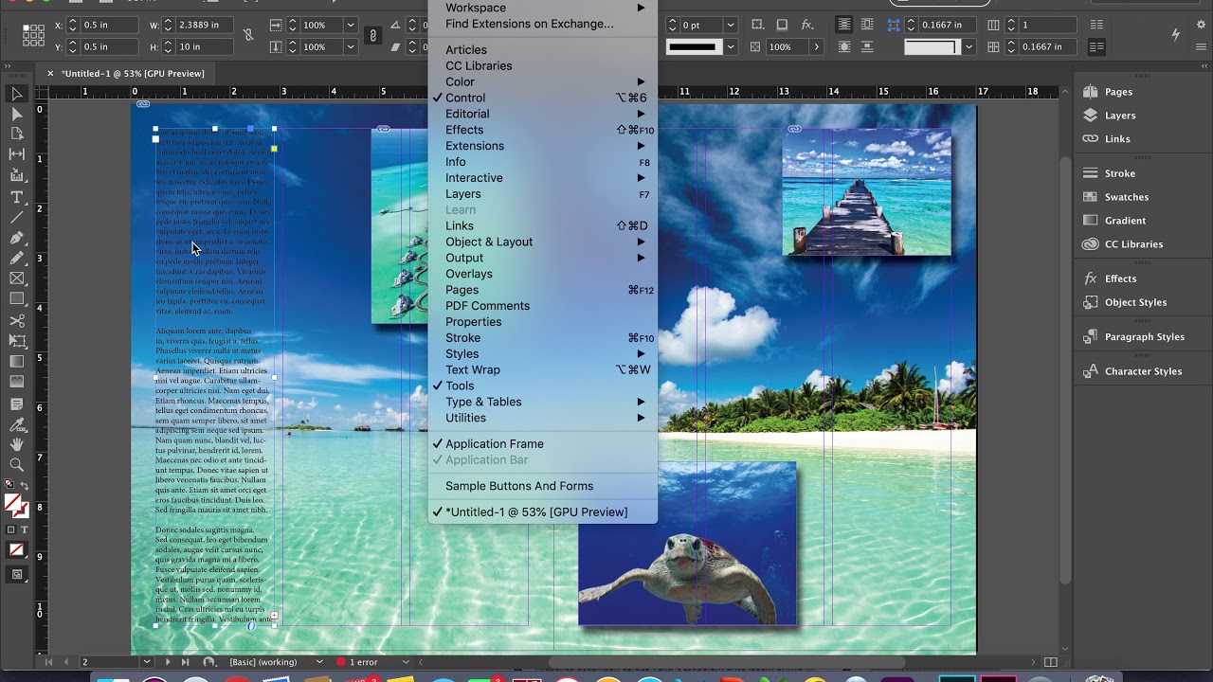Activate the Hand tool
The height and width of the screenshot is (682, 1213).
(16, 444)
